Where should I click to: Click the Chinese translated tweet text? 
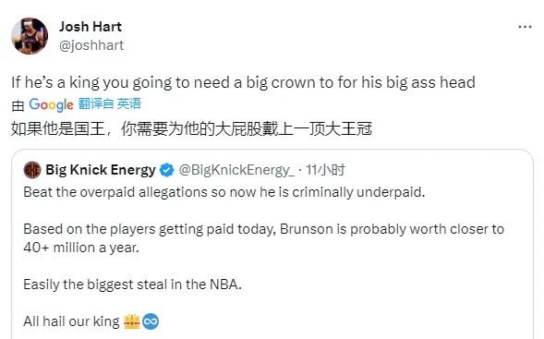point(191,128)
